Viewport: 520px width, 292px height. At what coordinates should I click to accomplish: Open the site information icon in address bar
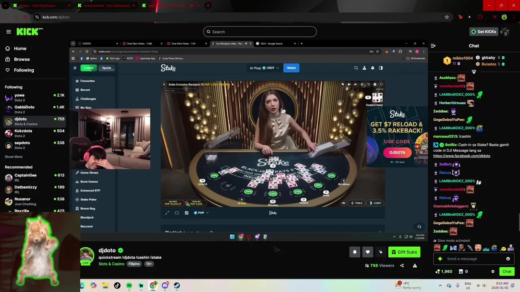(x=37, y=17)
